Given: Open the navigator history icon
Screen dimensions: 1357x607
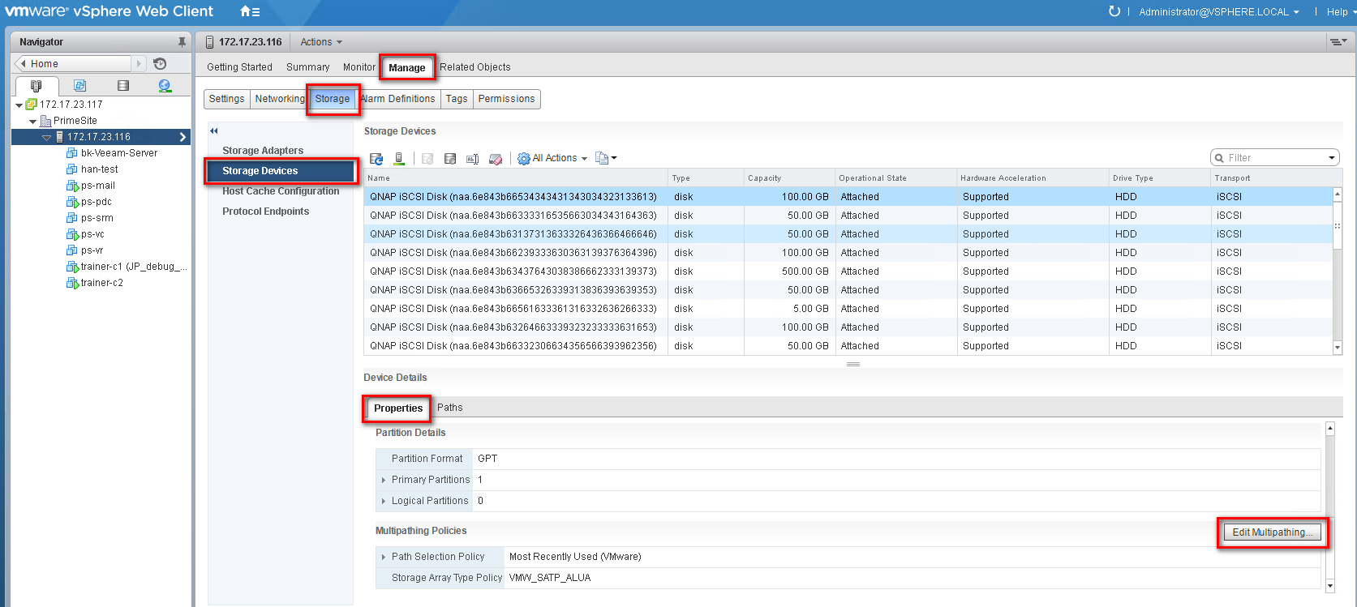Looking at the screenshot, I should pyautogui.click(x=160, y=63).
